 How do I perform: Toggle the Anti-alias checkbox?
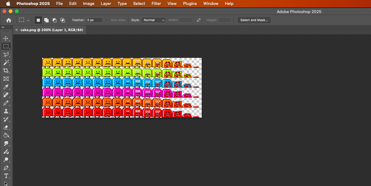(x=107, y=20)
